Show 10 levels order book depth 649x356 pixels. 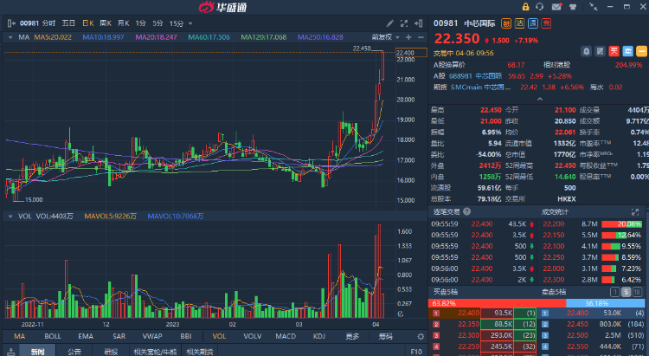(638, 292)
